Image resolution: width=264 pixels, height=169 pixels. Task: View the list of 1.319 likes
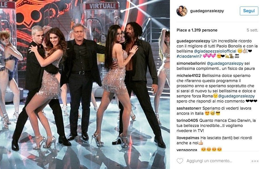[x=197, y=30]
